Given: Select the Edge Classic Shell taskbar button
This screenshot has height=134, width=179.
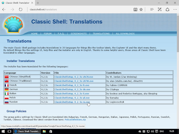Looking at the screenshot, I should pyautogui.click(x=27, y=131).
